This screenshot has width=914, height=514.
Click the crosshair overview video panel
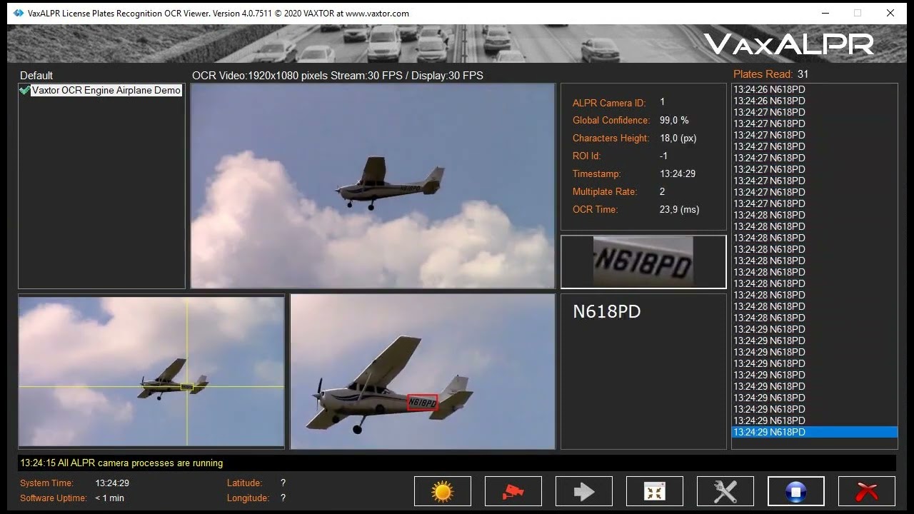151,372
